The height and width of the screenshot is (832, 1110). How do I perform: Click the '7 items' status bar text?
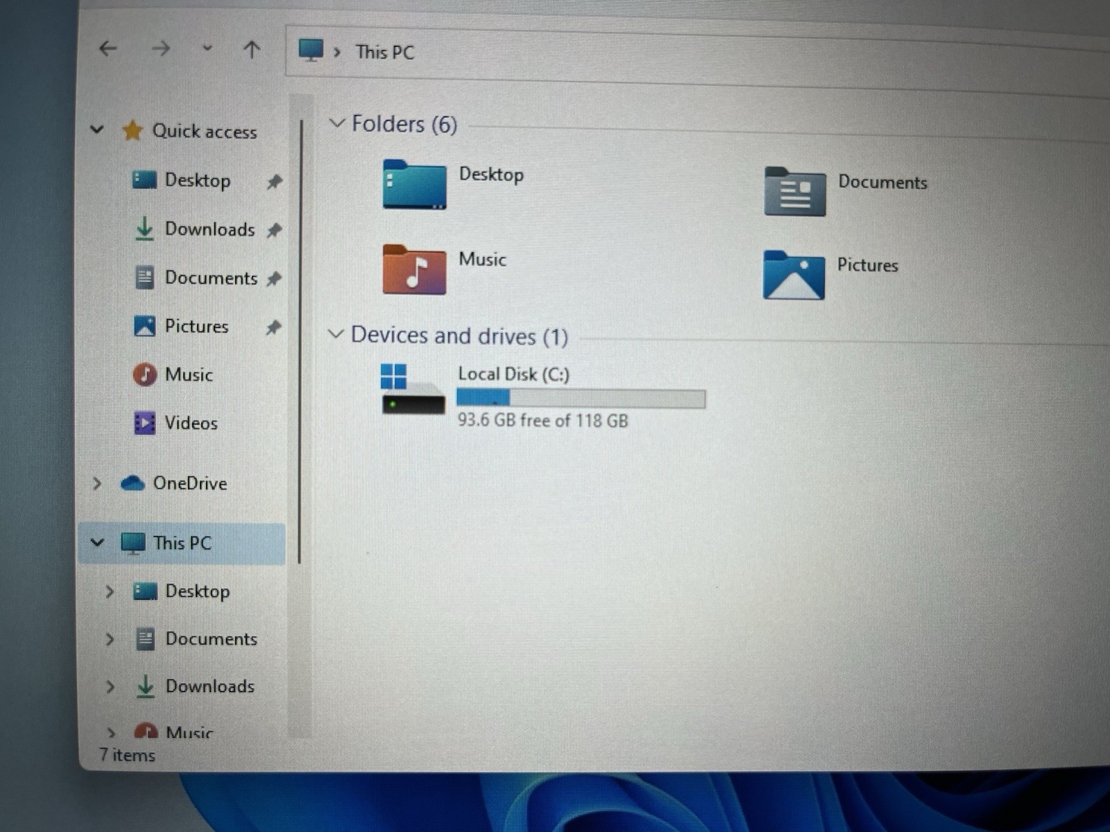pyautogui.click(x=127, y=755)
